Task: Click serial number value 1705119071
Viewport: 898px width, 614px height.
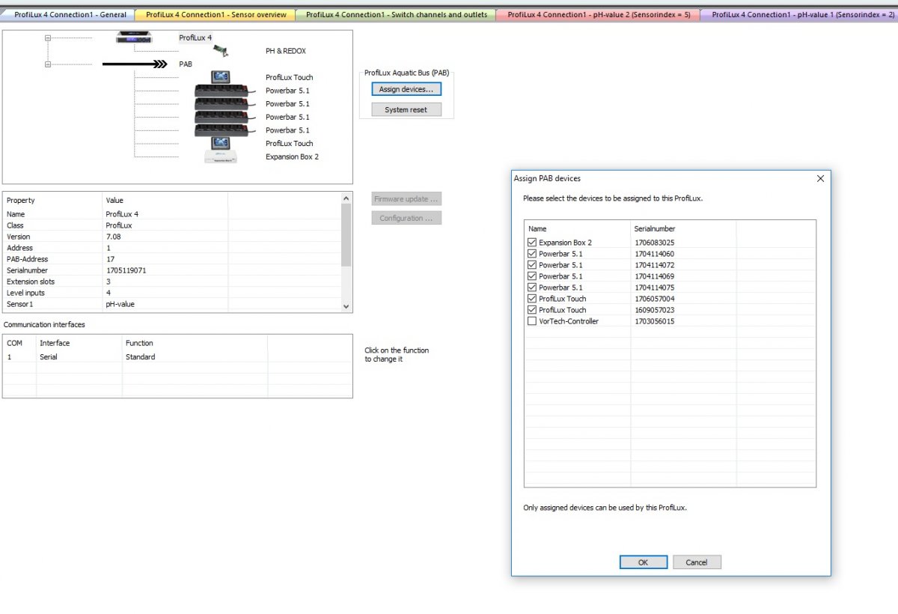Action: 126,270
